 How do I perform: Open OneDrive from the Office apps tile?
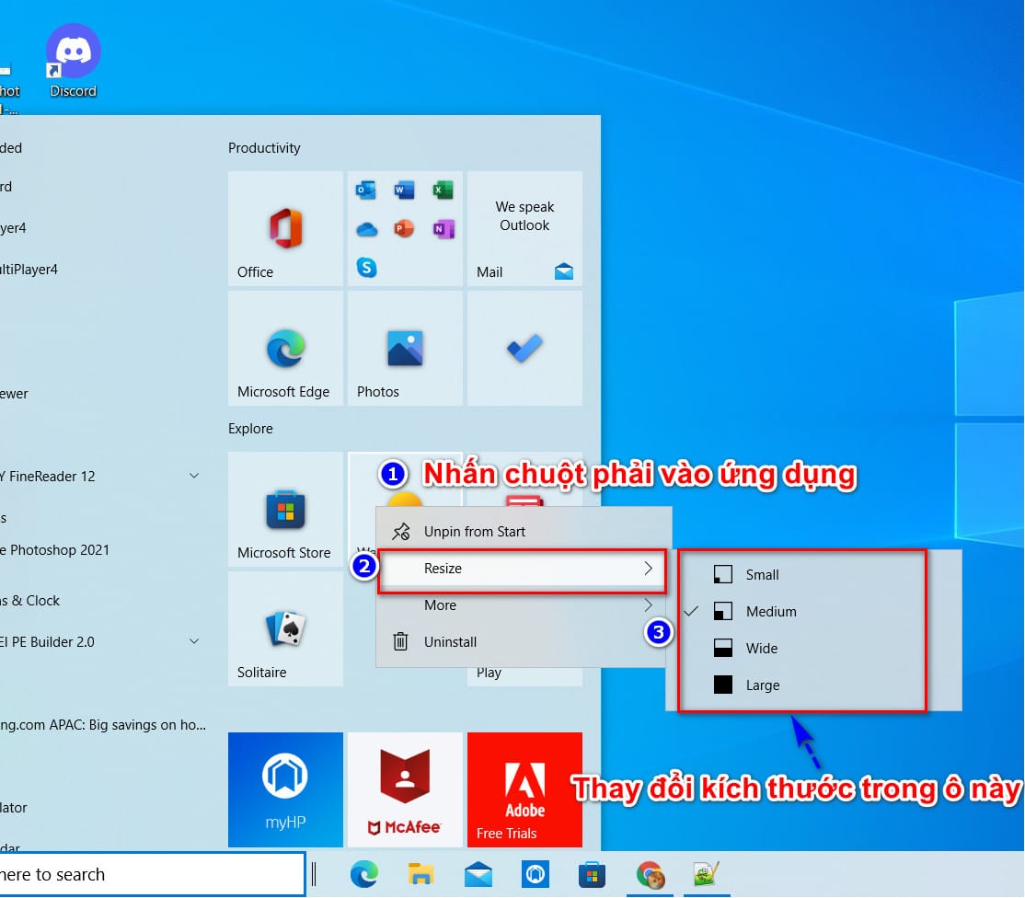tap(366, 229)
